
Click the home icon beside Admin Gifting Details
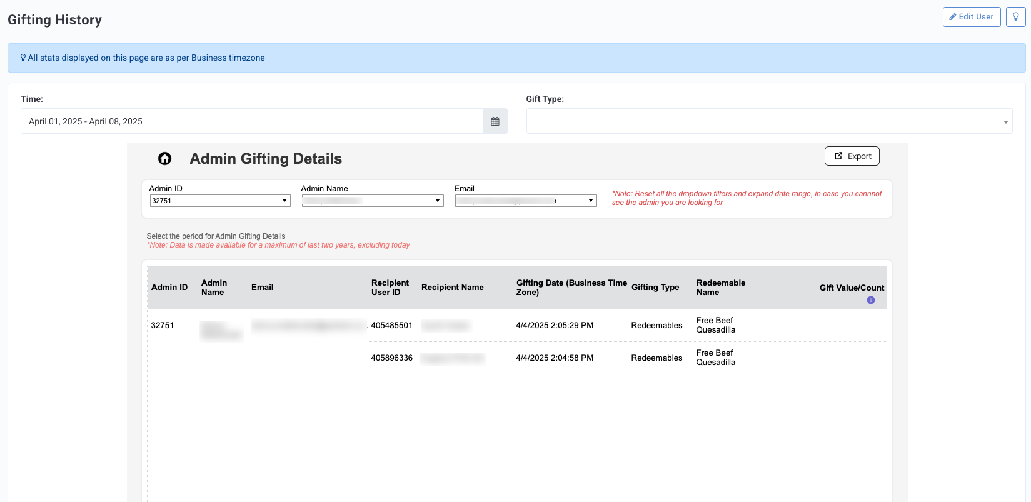pyautogui.click(x=164, y=159)
